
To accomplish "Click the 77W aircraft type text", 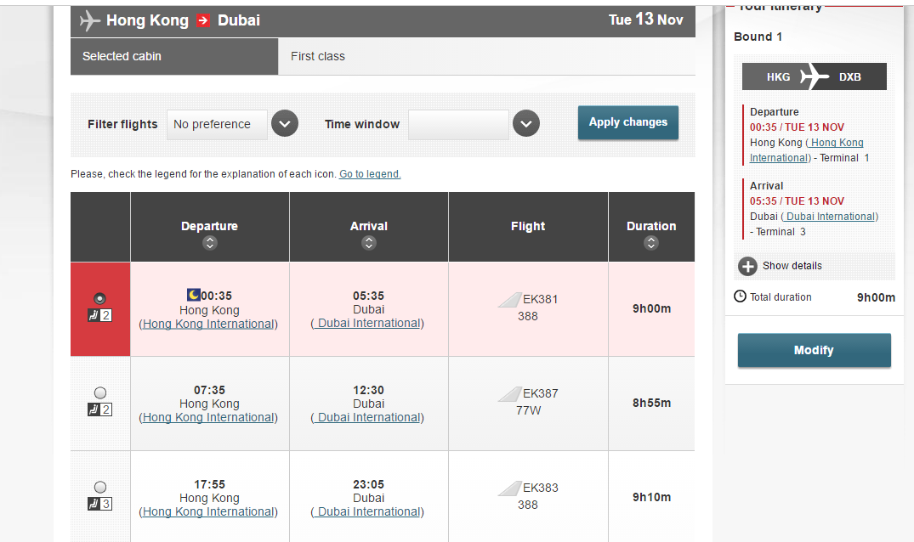I will click(x=528, y=410).
